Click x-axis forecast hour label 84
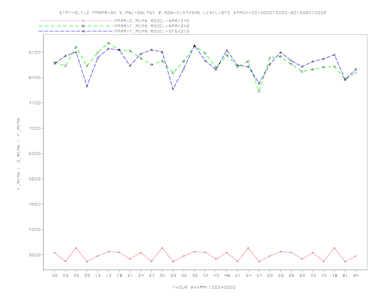This screenshot has height=300, width=388. [356, 275]
